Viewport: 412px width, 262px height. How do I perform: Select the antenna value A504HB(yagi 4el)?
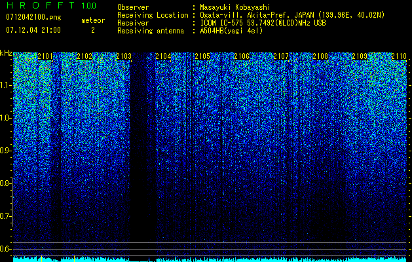click(x=231, y=31)
